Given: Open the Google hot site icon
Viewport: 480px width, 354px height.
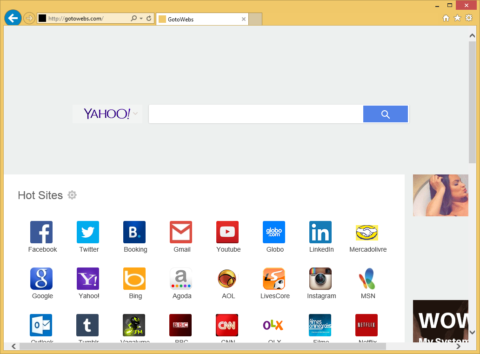Looking at the screenshot, I should coord(41,279).
